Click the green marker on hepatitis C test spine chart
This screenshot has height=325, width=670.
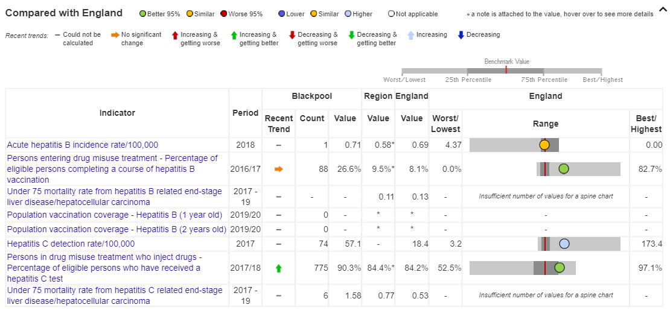pyautogui.click(x=560, y=268)
